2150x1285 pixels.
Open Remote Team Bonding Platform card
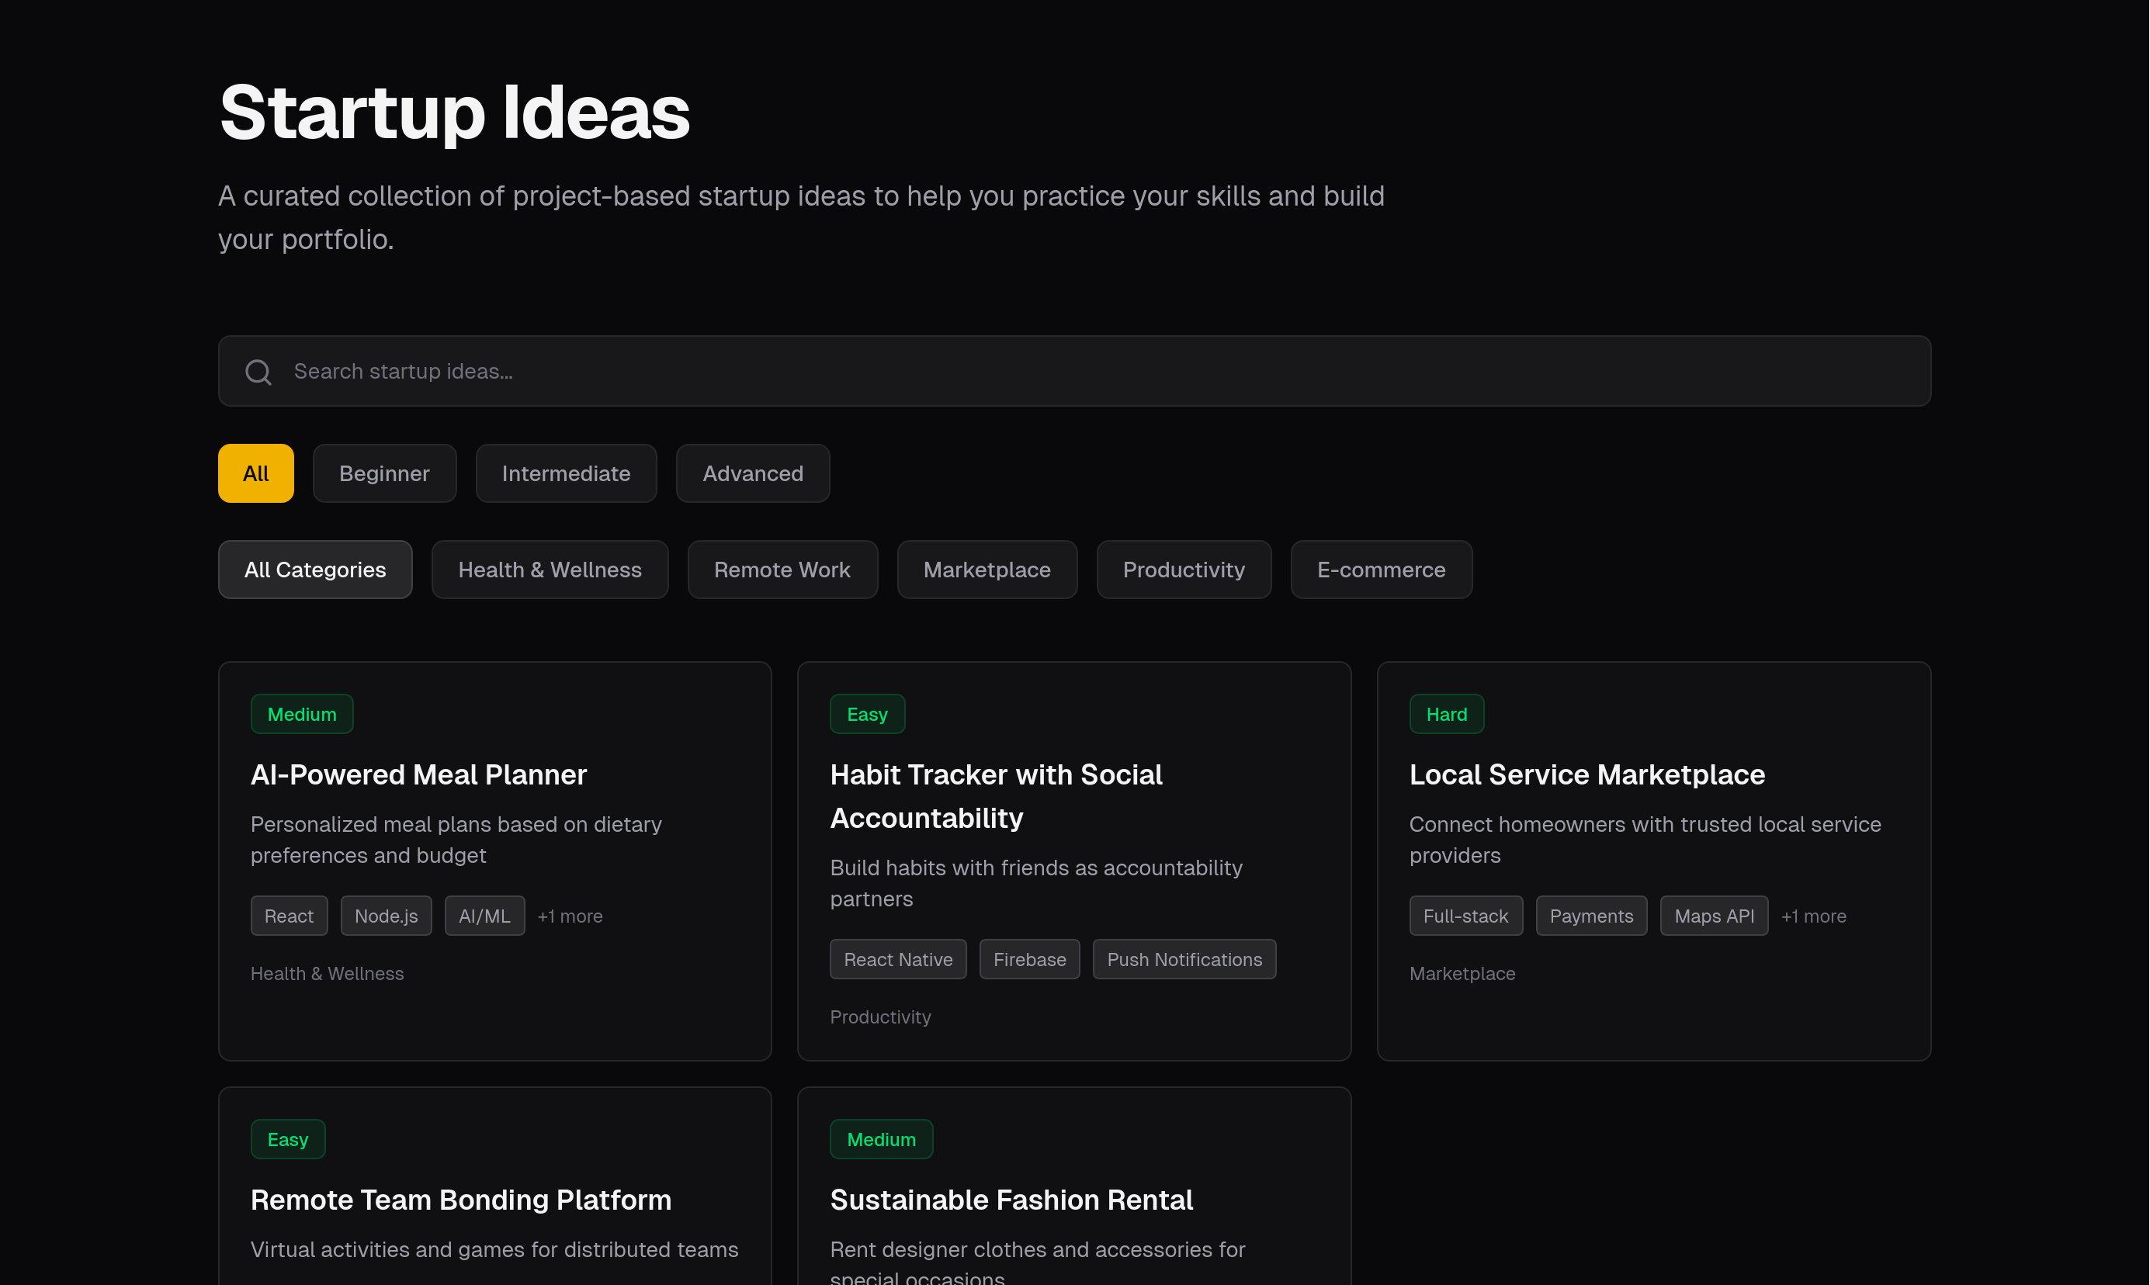(460, 1200)
